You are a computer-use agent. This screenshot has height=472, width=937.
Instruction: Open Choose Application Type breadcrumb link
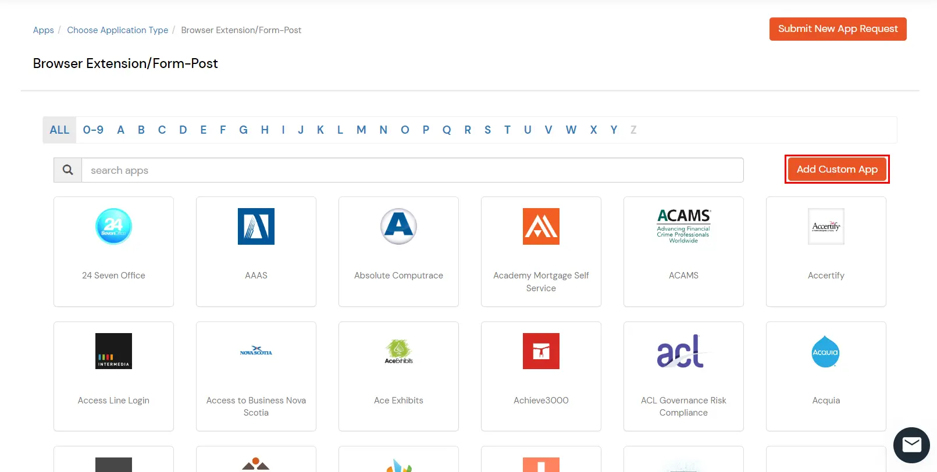(117, 30)
